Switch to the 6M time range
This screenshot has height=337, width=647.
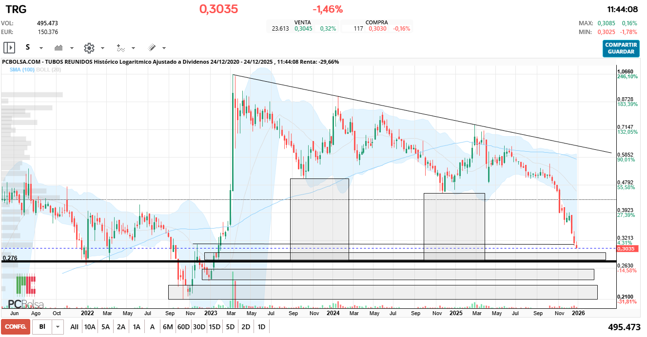pos(168,327)
